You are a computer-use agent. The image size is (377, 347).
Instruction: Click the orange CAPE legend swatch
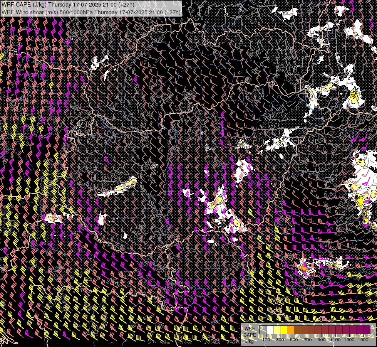coord(290,330)
